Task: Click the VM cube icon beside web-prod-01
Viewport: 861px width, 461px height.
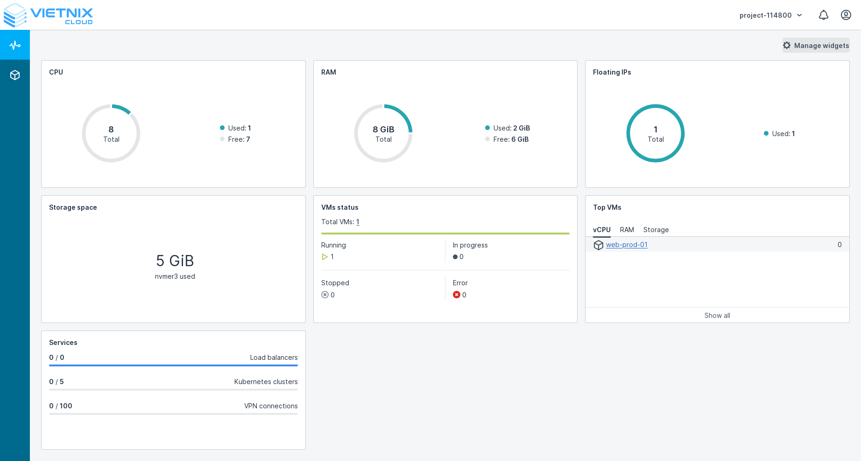Action: click(599, 245)
